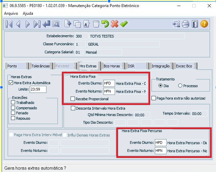Open the Integração tab

[161, 66]
